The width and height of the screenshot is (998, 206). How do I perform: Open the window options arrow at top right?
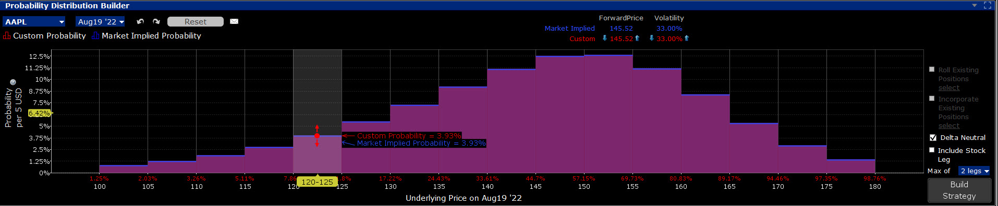point(975,5)
